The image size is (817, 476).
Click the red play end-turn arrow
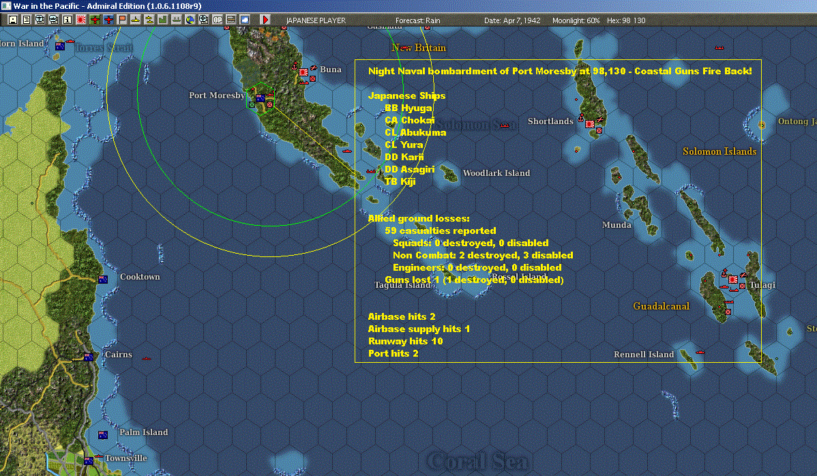point(265,20)
